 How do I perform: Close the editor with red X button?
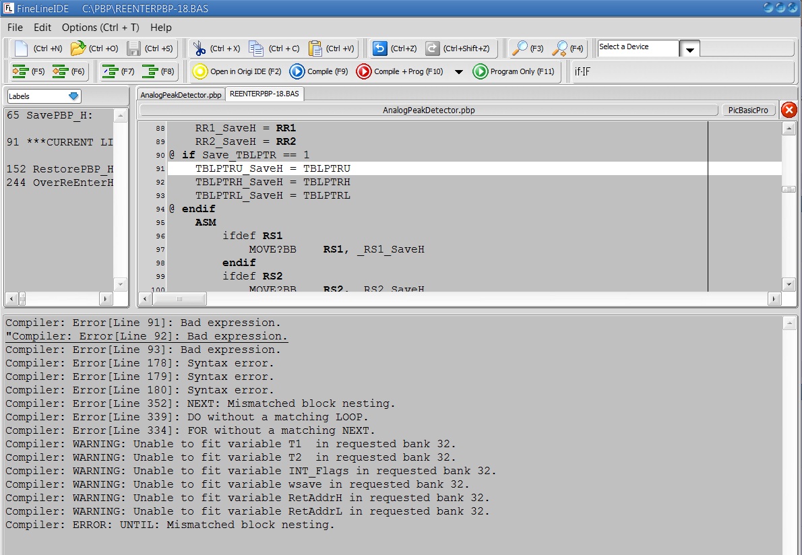pyautogui.click(x=789, y=110)
